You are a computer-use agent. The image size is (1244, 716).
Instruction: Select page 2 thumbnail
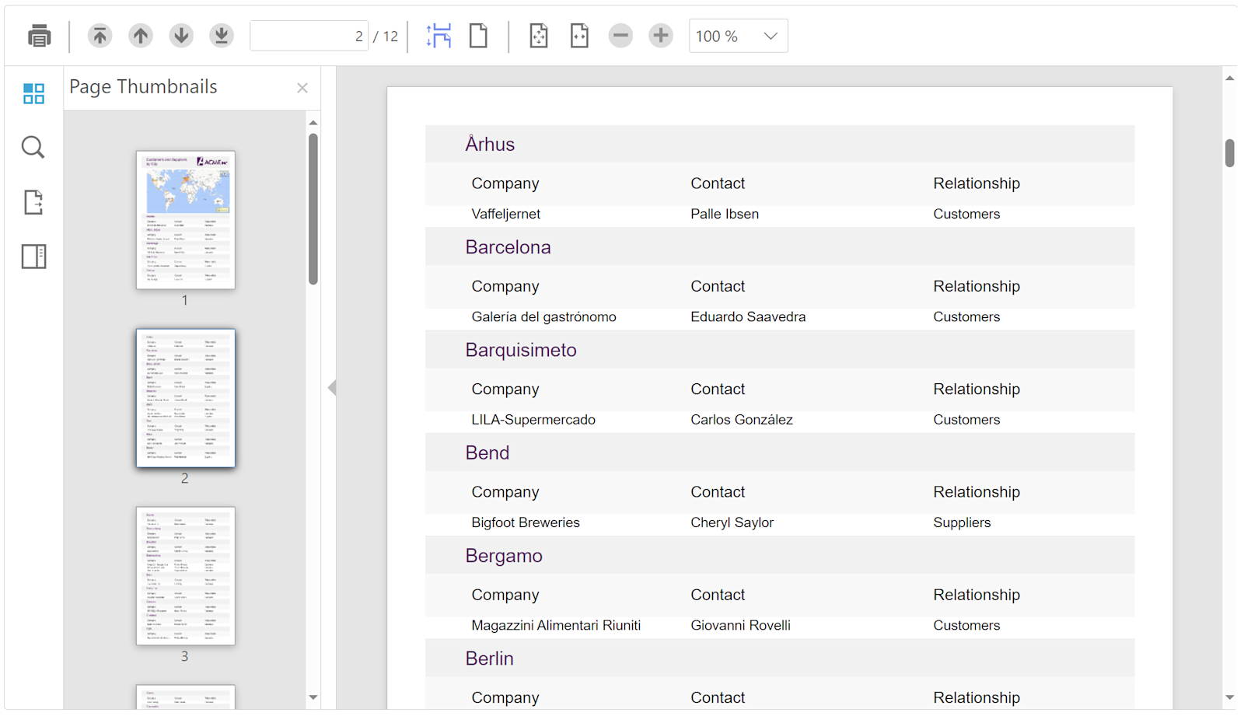(186, 398)
